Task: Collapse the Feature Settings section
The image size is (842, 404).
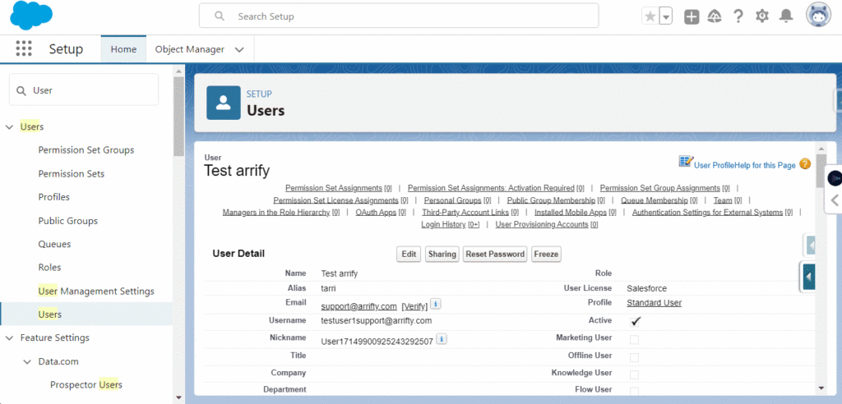Action: [x=10, y=338]
